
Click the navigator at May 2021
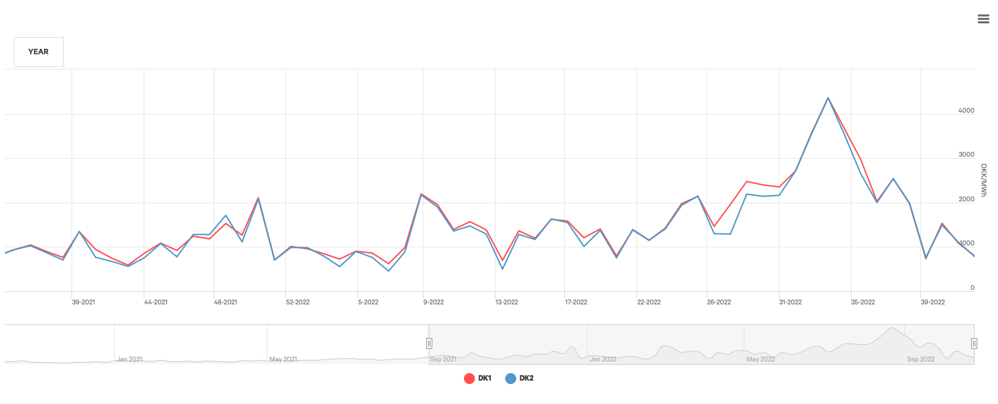pyautogui.click(x=282, y=359)
